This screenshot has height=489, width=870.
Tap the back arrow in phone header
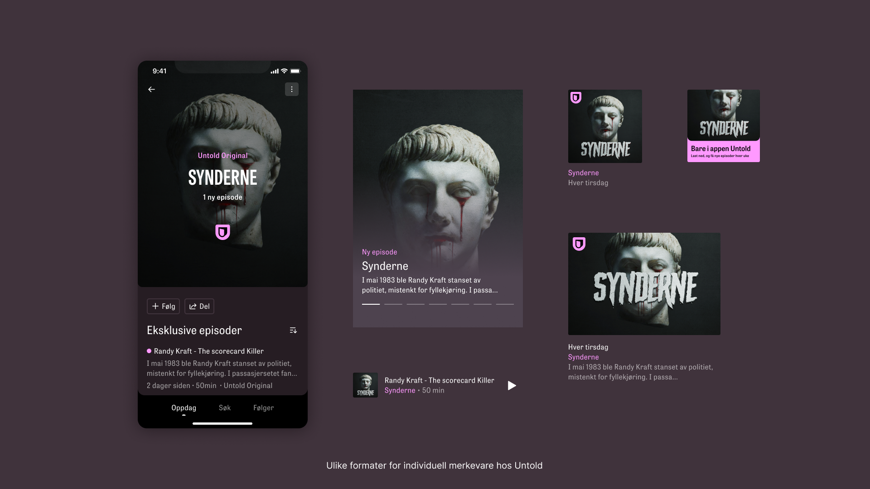click(x=151, y=90)
